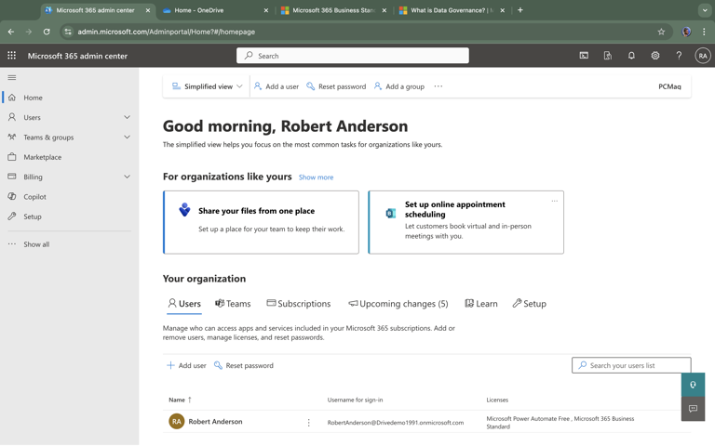
Task: Click RobertAnderson@Drivedemo1991.onmicrosoft.com username
Action: [x=396, y=423]
